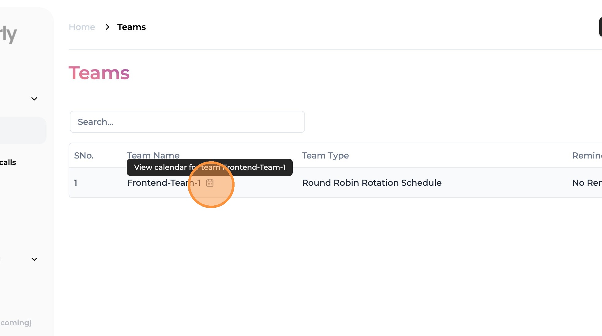The image size is (602, 336).
Task: Open the highlighted active sidebar menu item
Action: (x=23, y=131)
